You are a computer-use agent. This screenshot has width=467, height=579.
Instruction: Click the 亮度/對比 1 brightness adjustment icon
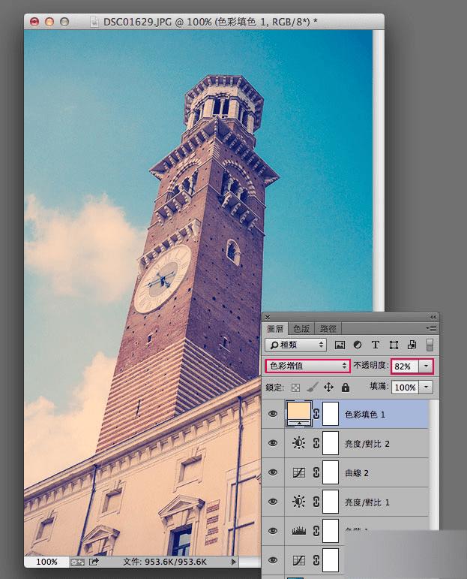click(x=298, y=502)
